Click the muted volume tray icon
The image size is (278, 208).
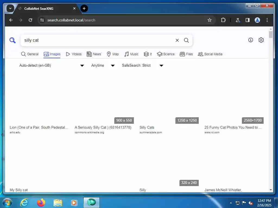point(251,203)
